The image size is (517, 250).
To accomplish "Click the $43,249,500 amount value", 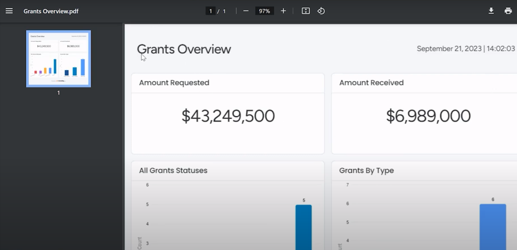I will [x=228, y=116].
